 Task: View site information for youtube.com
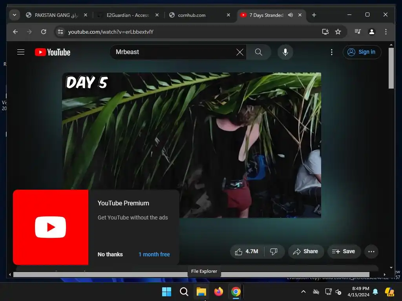pyautogui.click(x=60, y=32)
